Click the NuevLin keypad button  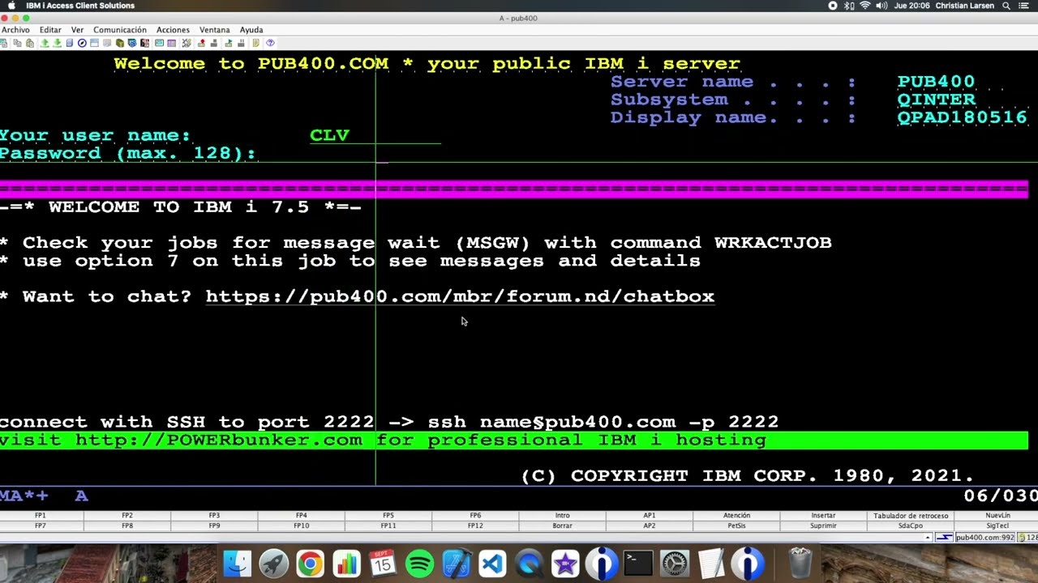(x=997, y=515)
